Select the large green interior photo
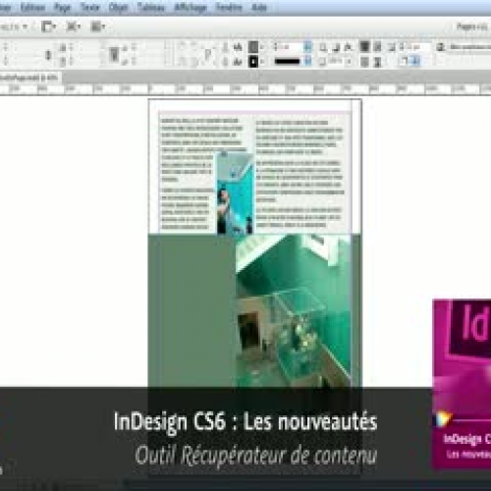The image size is (491, 491). point(294,310)
